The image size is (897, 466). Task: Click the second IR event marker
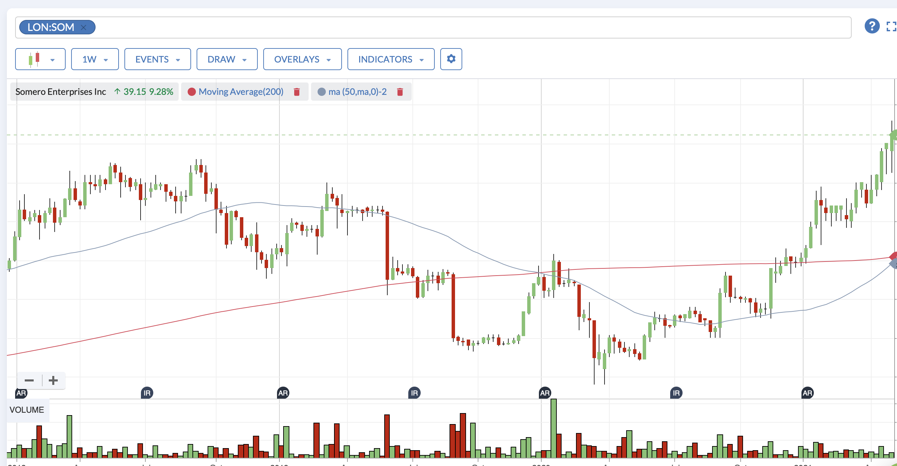(414, 393)
